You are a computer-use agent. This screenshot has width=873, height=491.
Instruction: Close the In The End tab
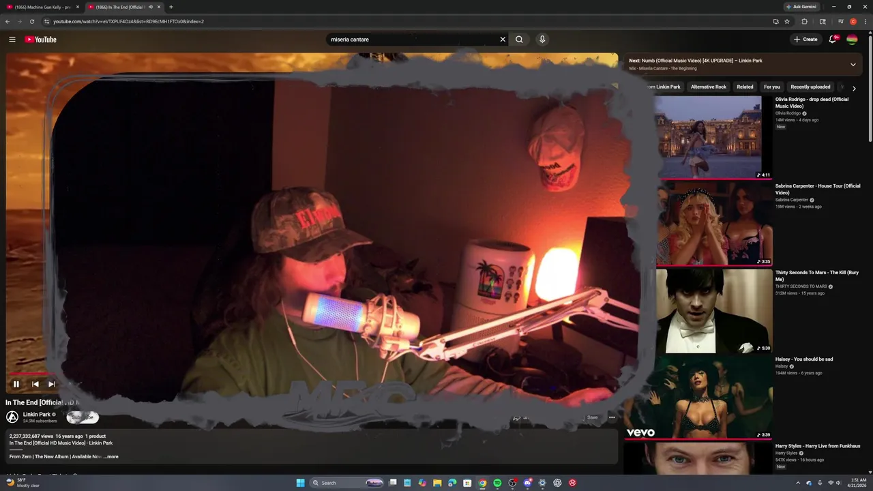pos(159,7)
